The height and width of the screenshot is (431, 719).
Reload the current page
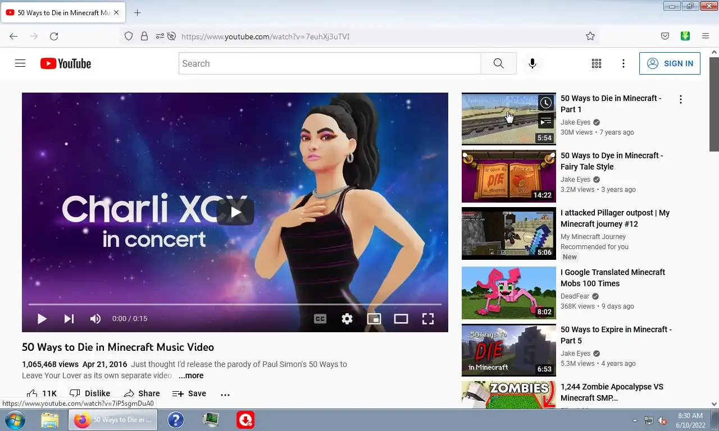pos(54,36)
